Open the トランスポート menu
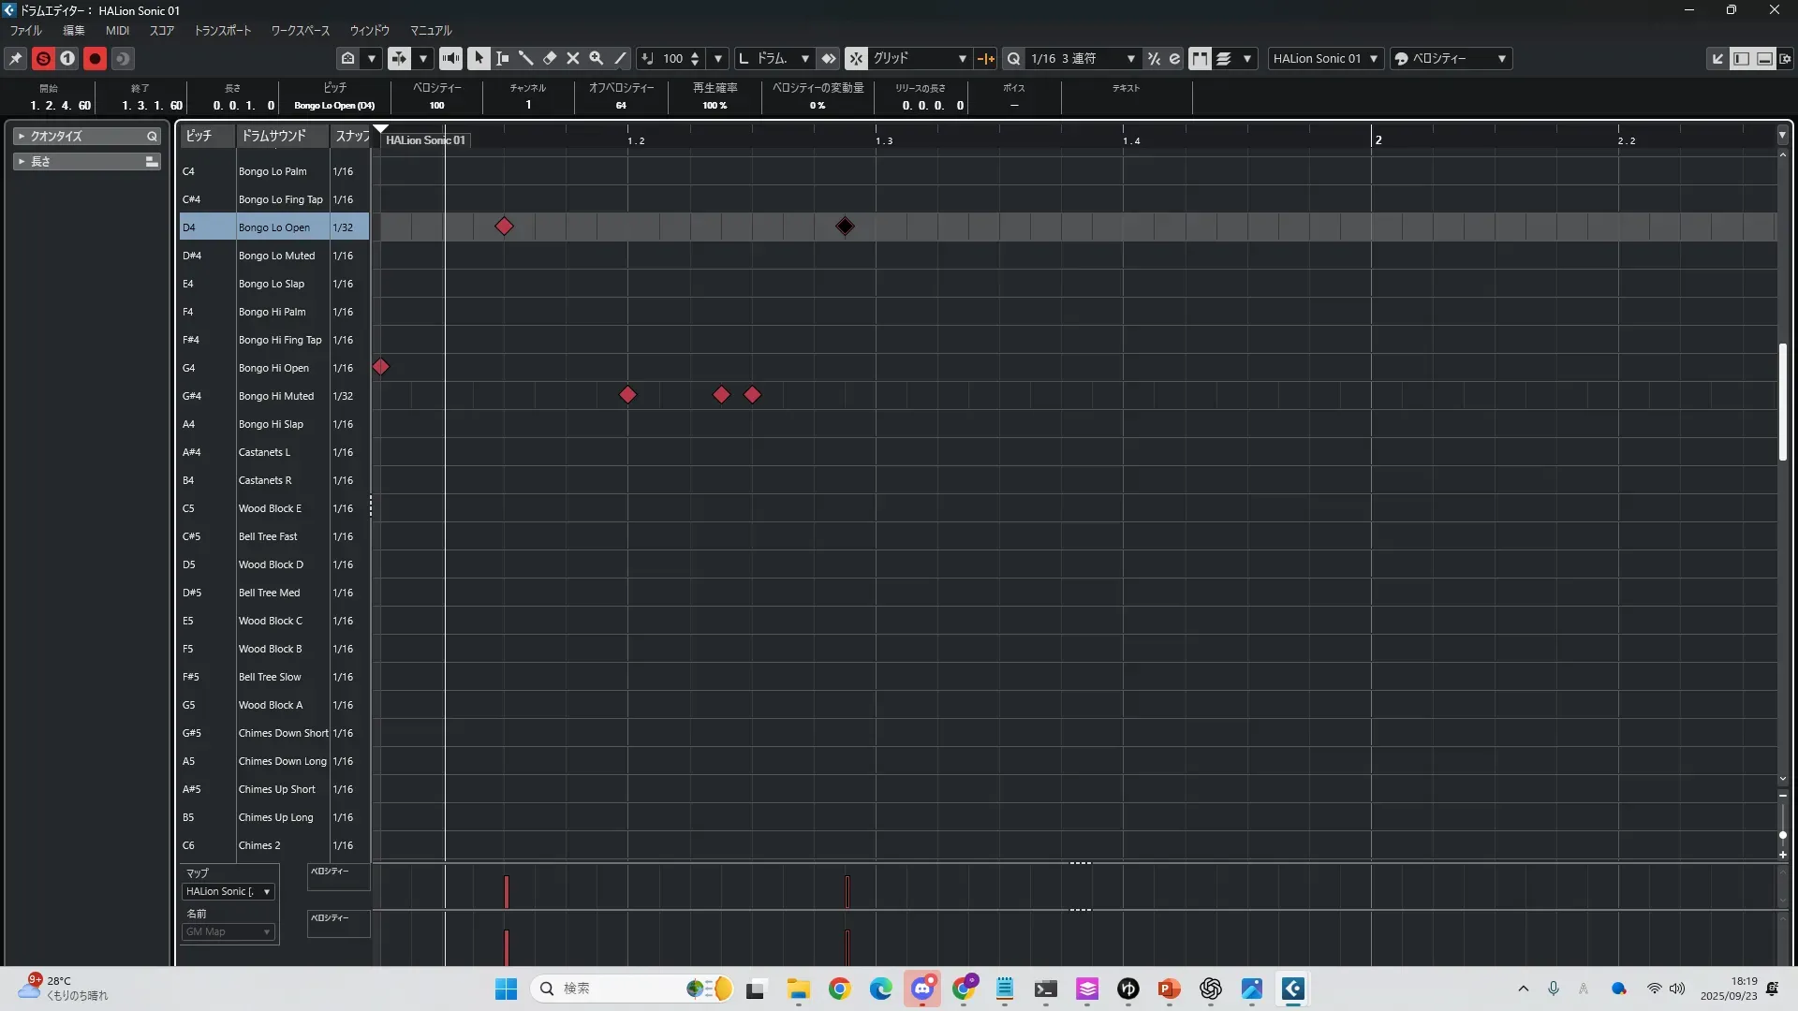 [x=222, y=31]
